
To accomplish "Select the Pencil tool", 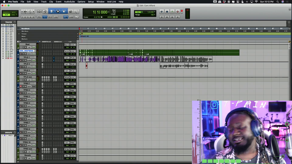I will click(x=76, y=11).
